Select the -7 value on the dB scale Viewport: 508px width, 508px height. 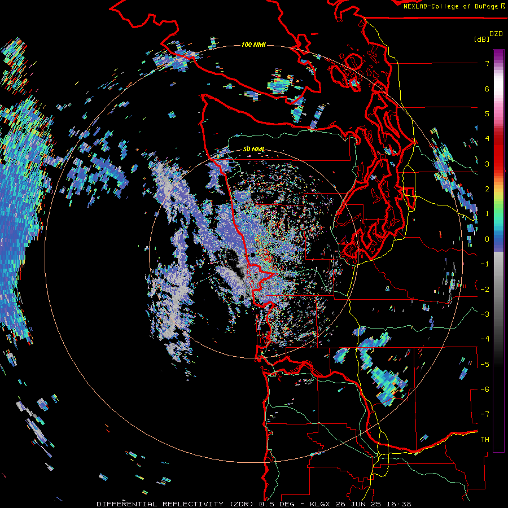(485, 414)
